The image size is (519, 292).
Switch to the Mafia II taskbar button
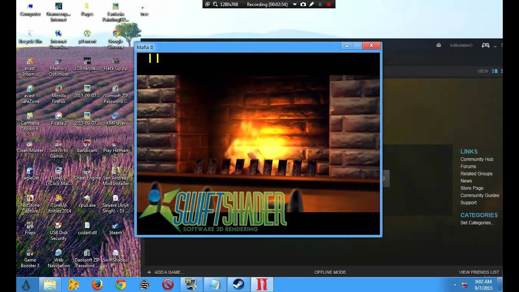(262, 285)
